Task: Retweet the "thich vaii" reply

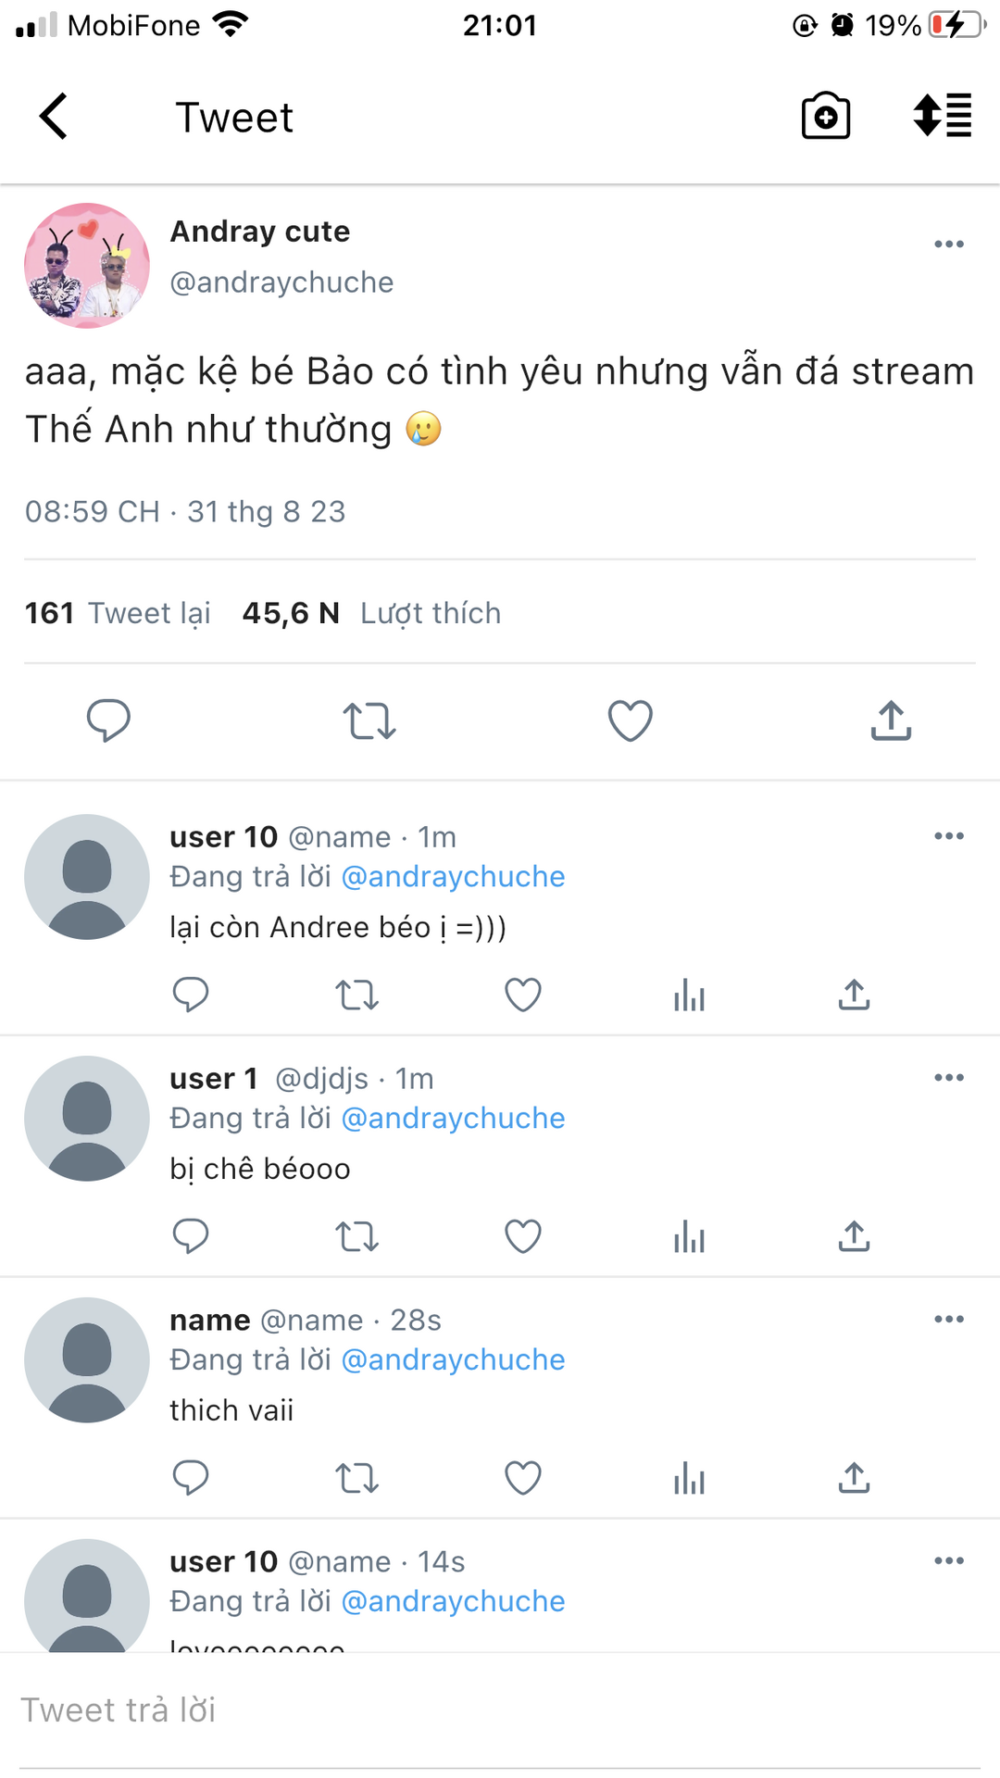Action: pos(356,1478)
